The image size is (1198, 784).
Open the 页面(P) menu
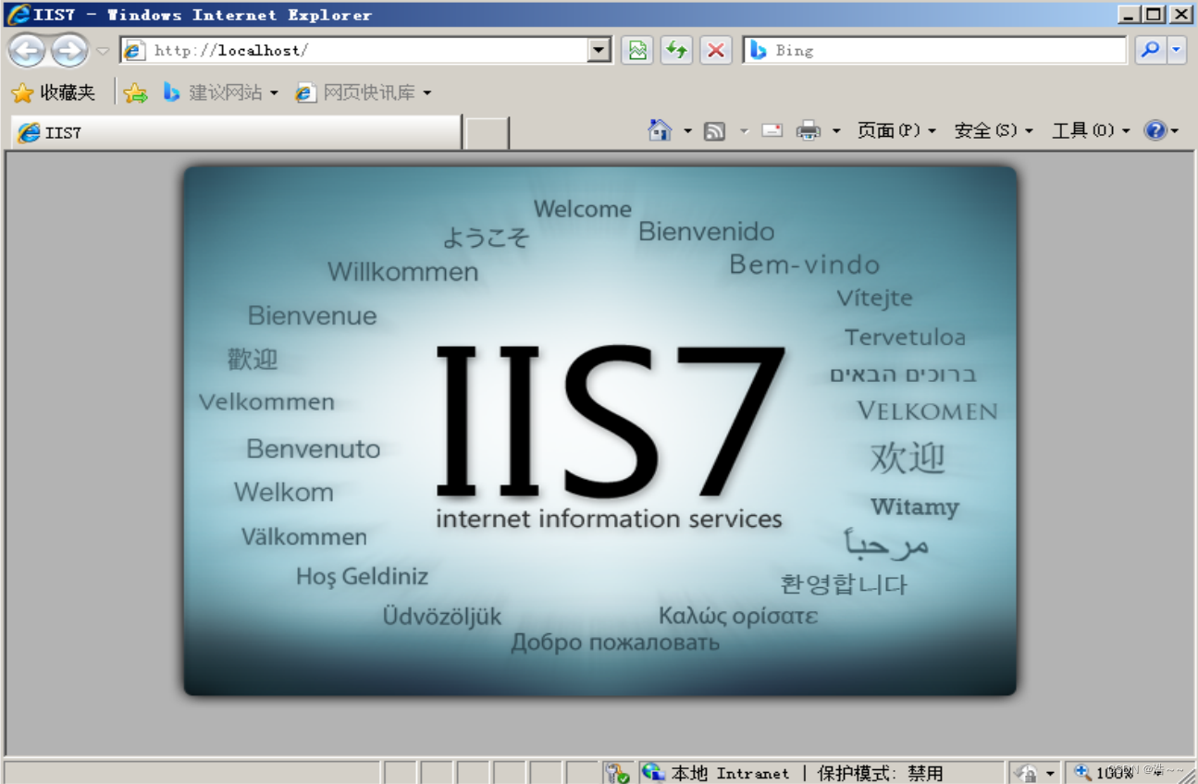(x=896, y=131)
